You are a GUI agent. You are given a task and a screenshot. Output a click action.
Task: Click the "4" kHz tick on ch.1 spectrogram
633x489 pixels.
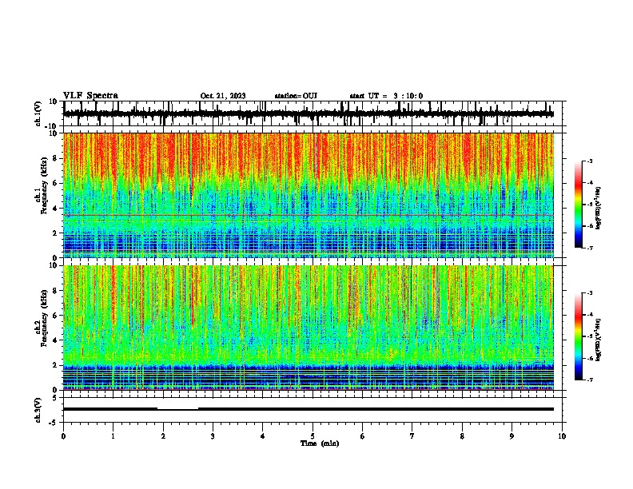[55, 209]
